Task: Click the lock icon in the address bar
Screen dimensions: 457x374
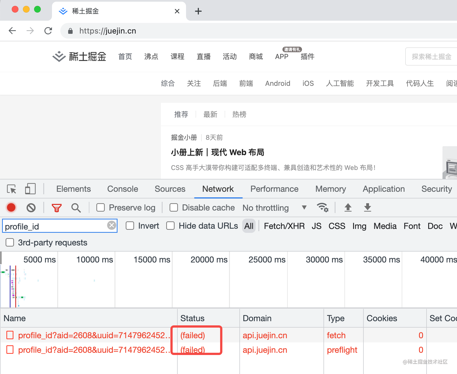Action: [70, 31]
